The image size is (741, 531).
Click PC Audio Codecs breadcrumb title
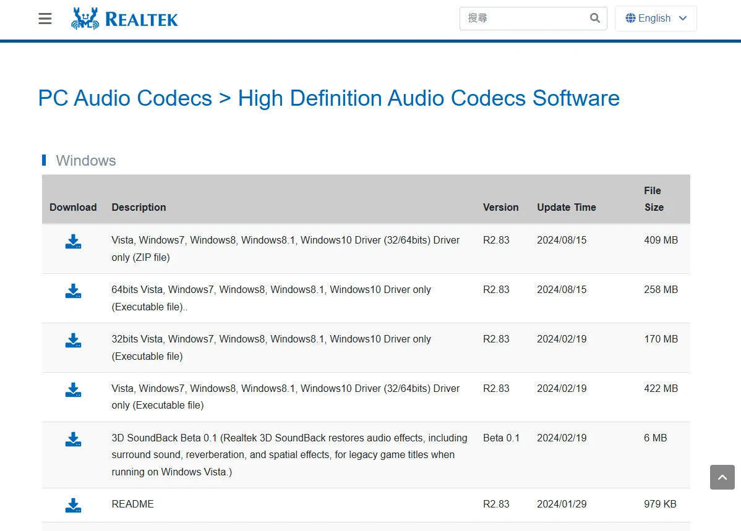125,98
